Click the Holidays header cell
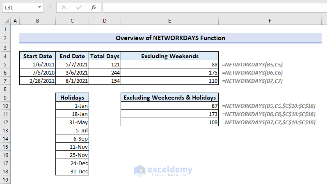 click(x=72, y=97)
